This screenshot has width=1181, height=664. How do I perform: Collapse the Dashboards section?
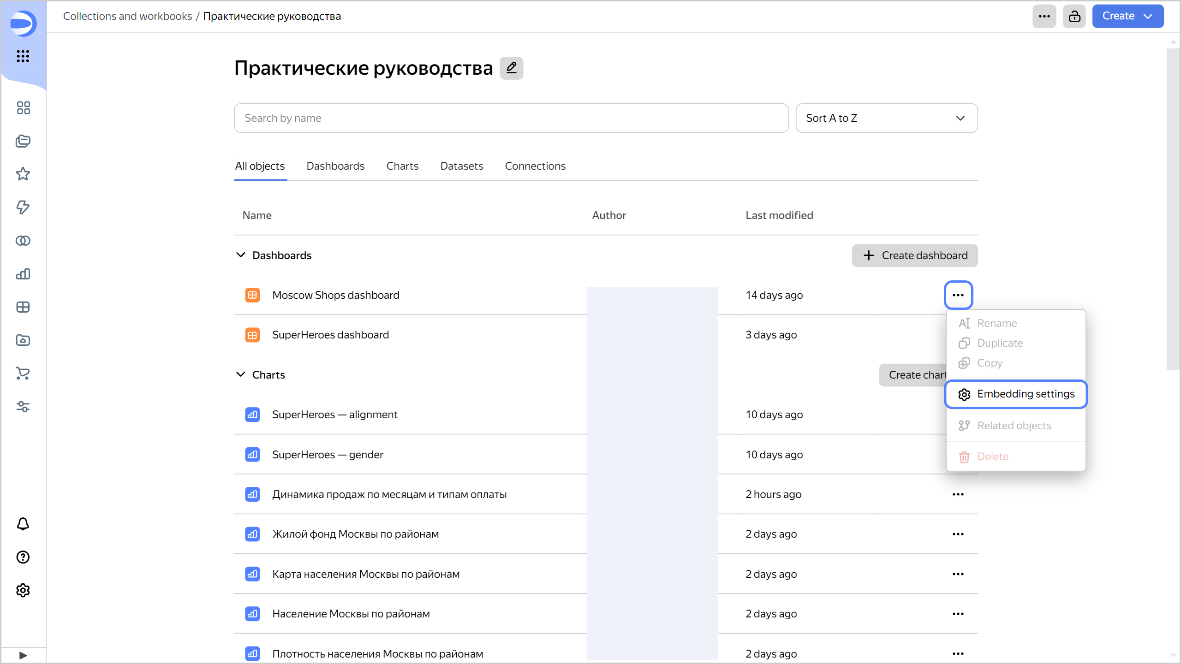(x=241, y=255)
